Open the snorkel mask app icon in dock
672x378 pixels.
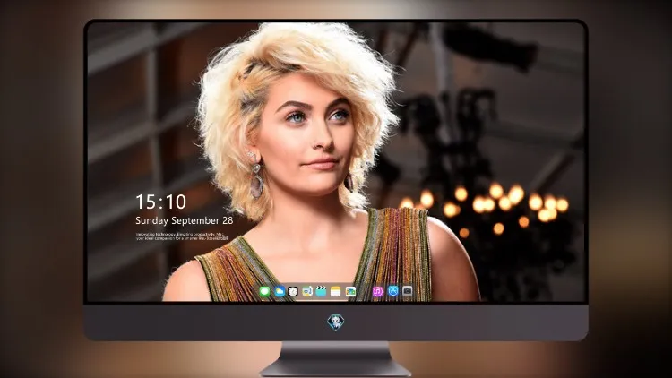307,291
